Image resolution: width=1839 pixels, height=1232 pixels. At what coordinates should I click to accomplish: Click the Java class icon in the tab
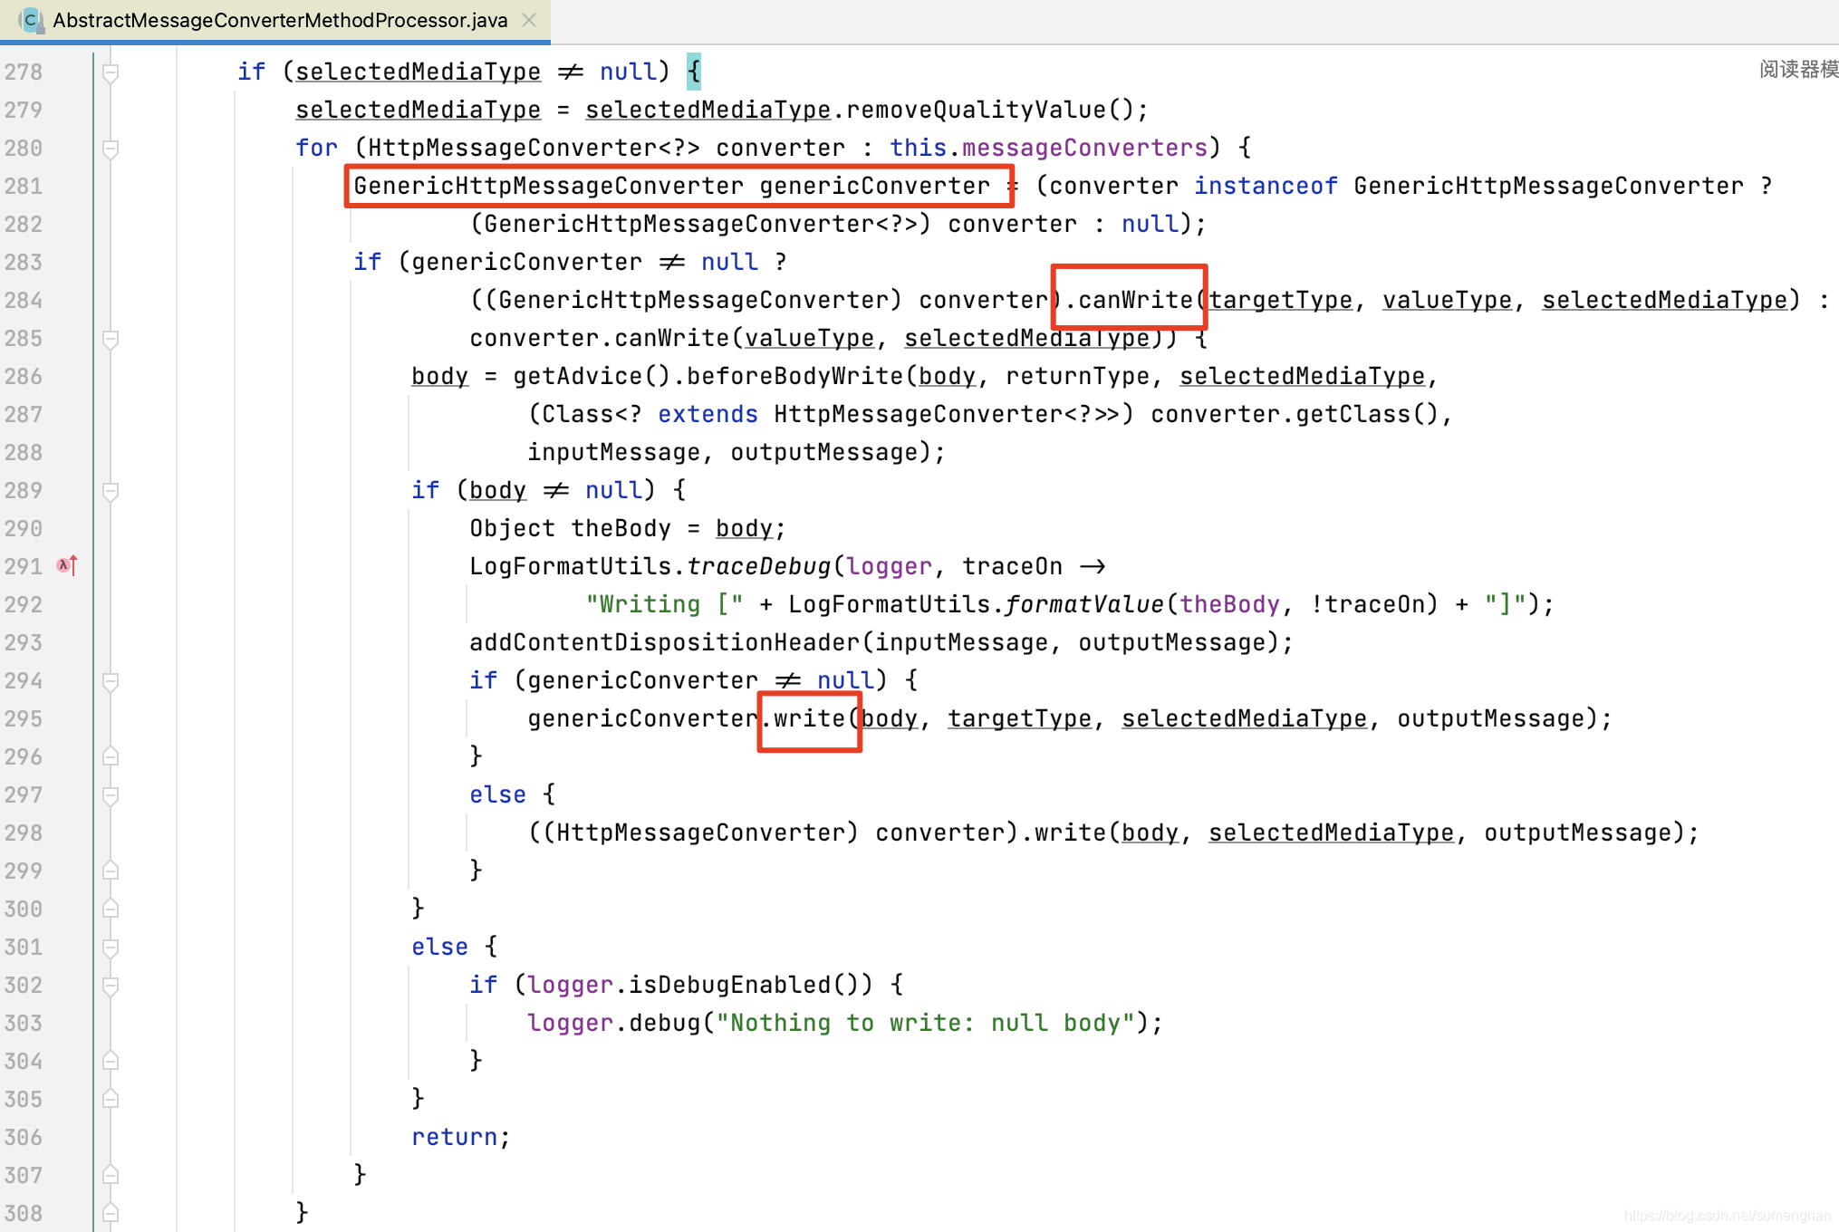pyautogui.click(x=31, y=20)
